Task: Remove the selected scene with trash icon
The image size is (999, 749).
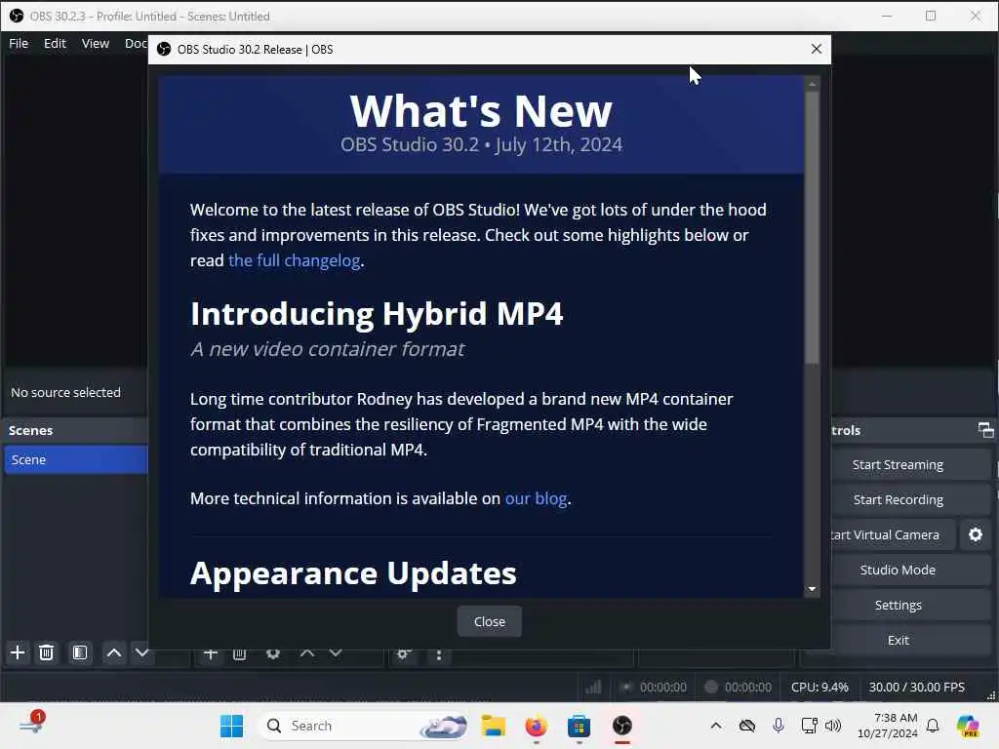Action: coord(47,652)
